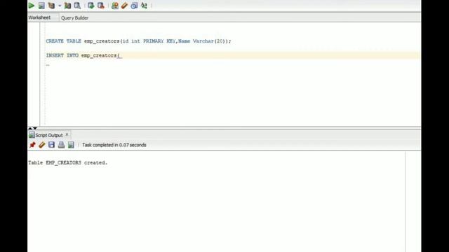Click the downward splitter arrow
The width and height of the screenshot is (449, 252).
pos(35,128)
